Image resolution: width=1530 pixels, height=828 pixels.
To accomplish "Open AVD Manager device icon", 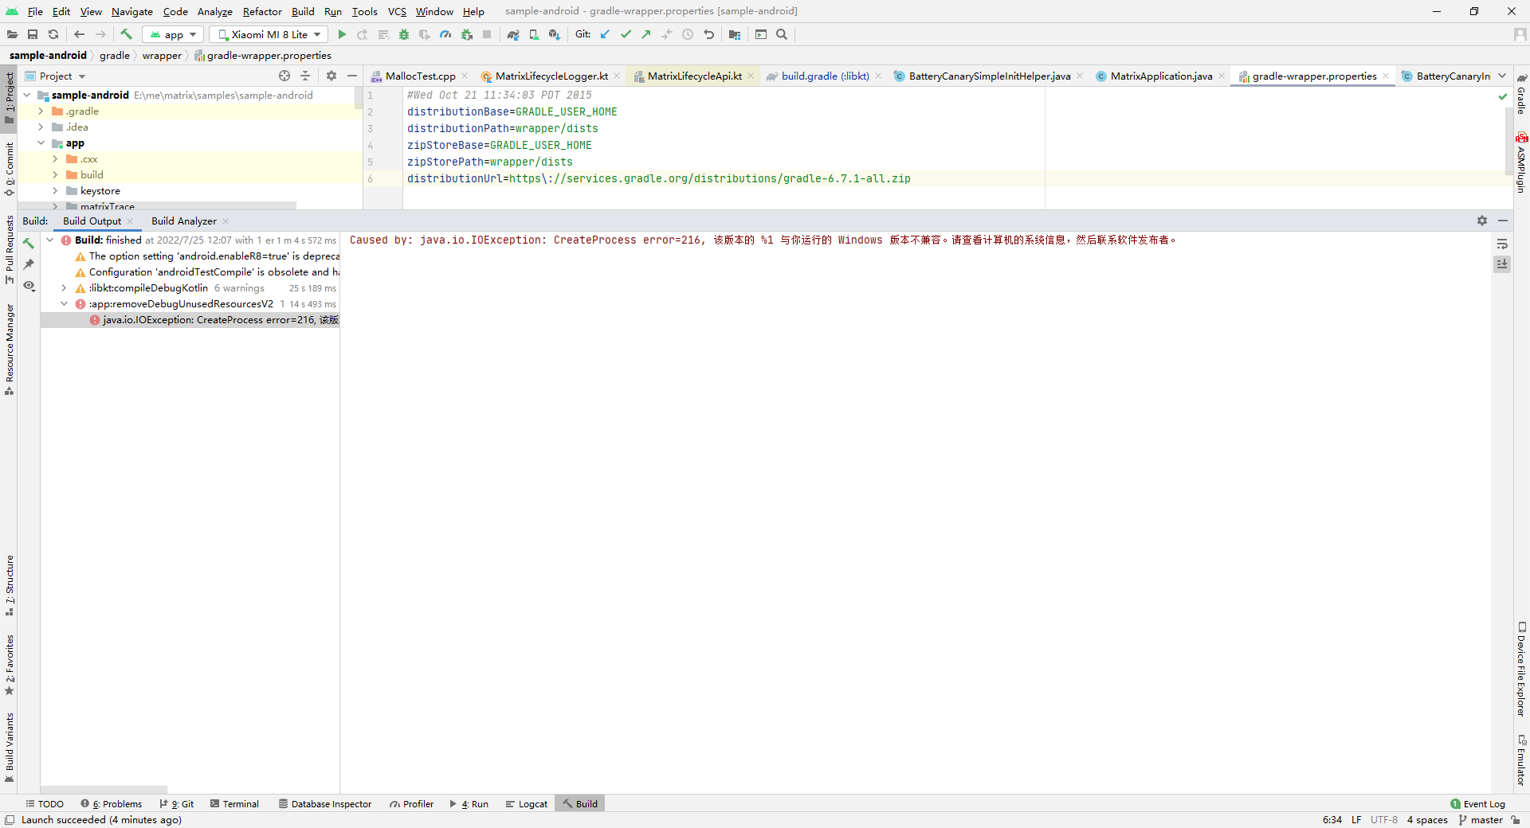I will click(534, 34).
